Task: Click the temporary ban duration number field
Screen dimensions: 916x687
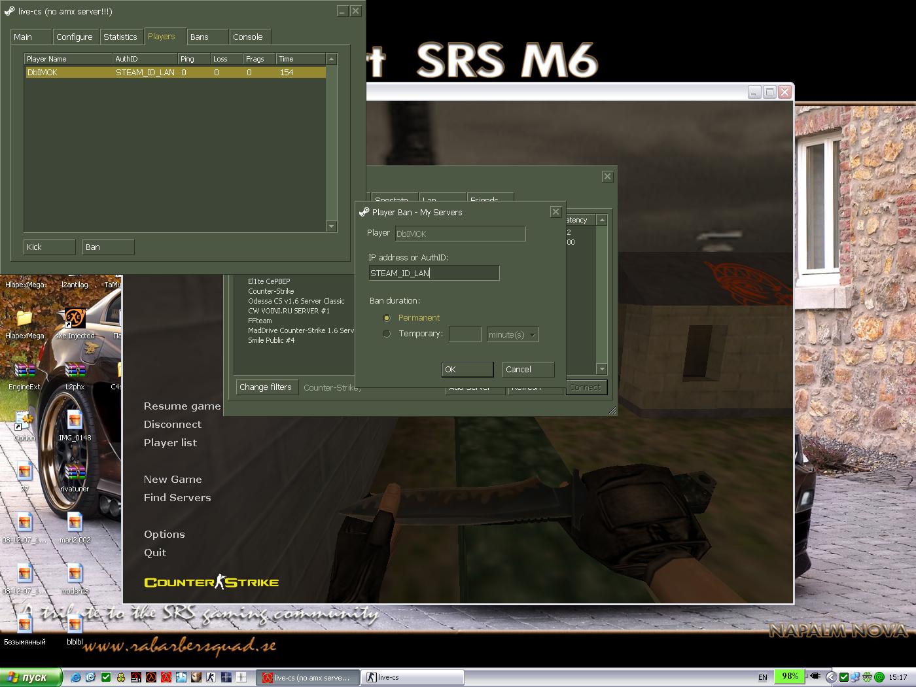Action: pos(465,334)
